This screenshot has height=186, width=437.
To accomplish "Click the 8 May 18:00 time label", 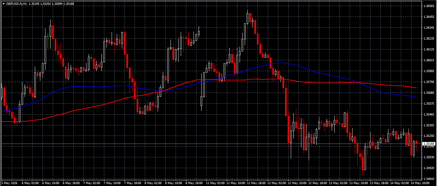I will (195, 183).
